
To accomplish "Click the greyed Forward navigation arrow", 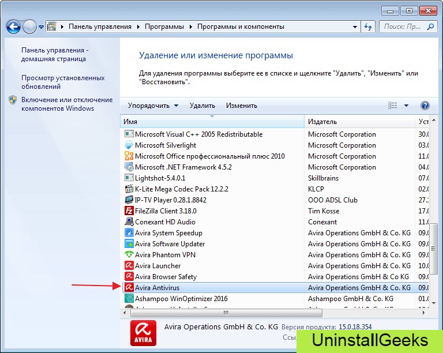I will click(x=29, y=27).
